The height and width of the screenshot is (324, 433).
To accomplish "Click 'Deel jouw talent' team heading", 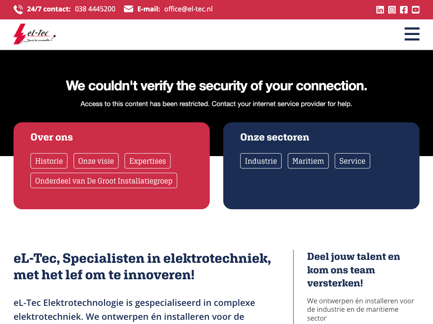I will (354, 270).
